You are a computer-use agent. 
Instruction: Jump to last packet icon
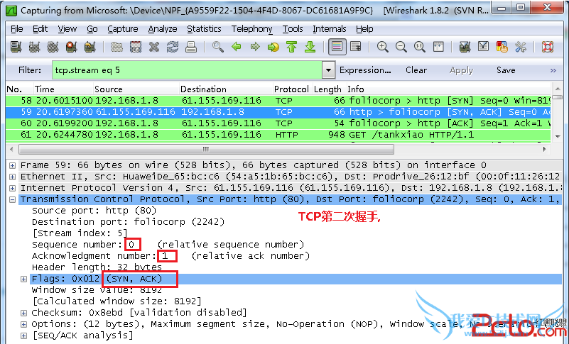310,47
